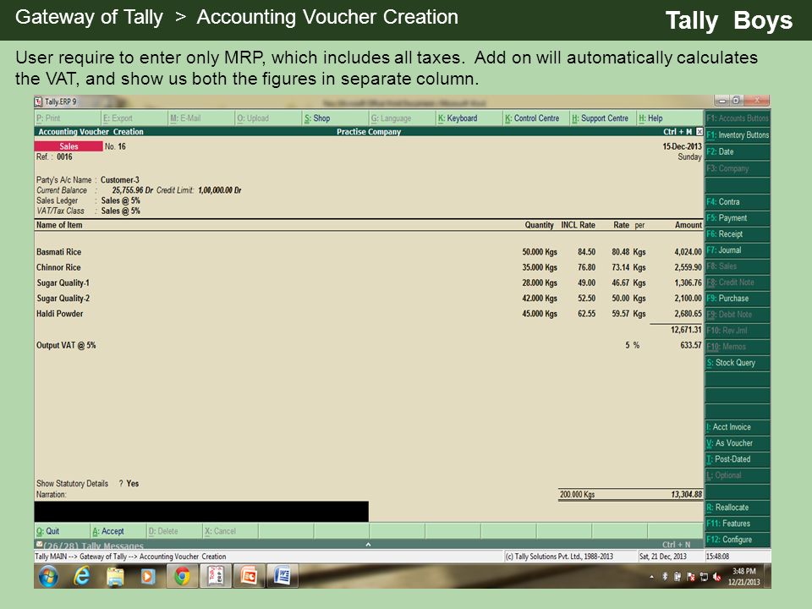
Task: Open the S: Shop menu
Action: click(x=335, y=118)
